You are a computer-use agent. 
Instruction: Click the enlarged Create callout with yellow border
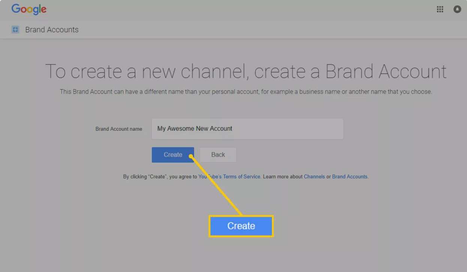pyautogui.click(x=241, y=226)
